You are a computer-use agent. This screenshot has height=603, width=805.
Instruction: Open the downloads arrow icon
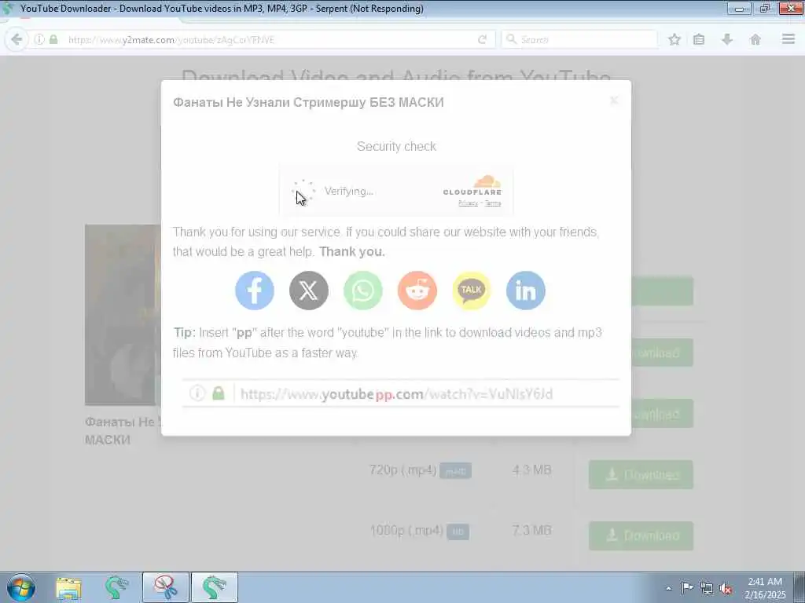tap(727, 39)
